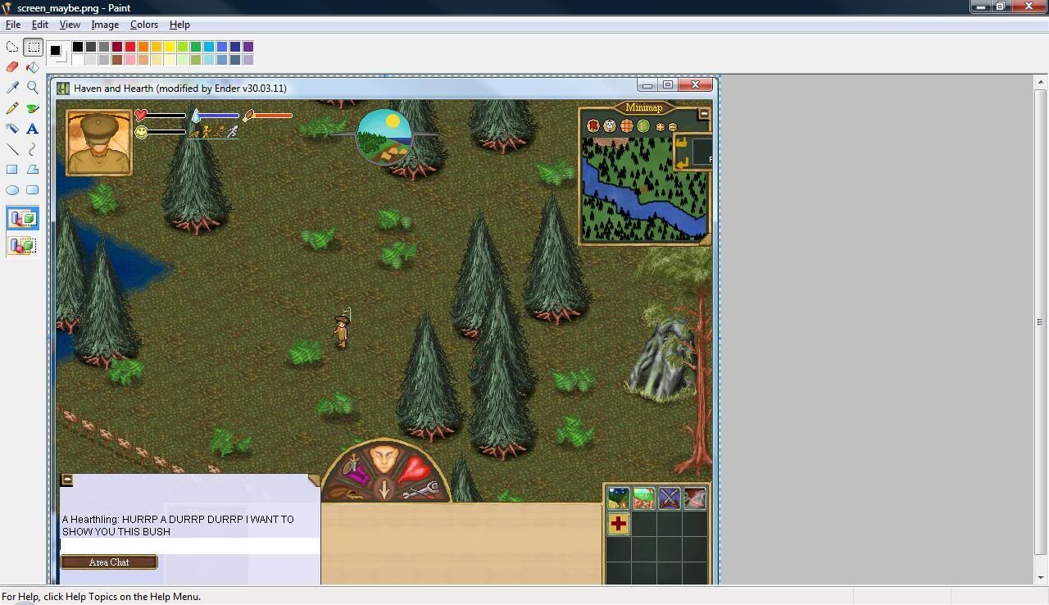Pick the bright yellow palette color
1049x605 pixels.
[x=170, y=47]
